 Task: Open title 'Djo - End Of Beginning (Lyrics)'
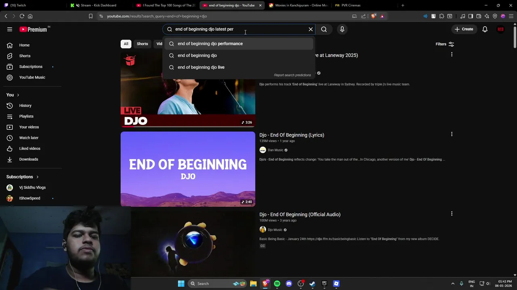(x=292, y=135)
